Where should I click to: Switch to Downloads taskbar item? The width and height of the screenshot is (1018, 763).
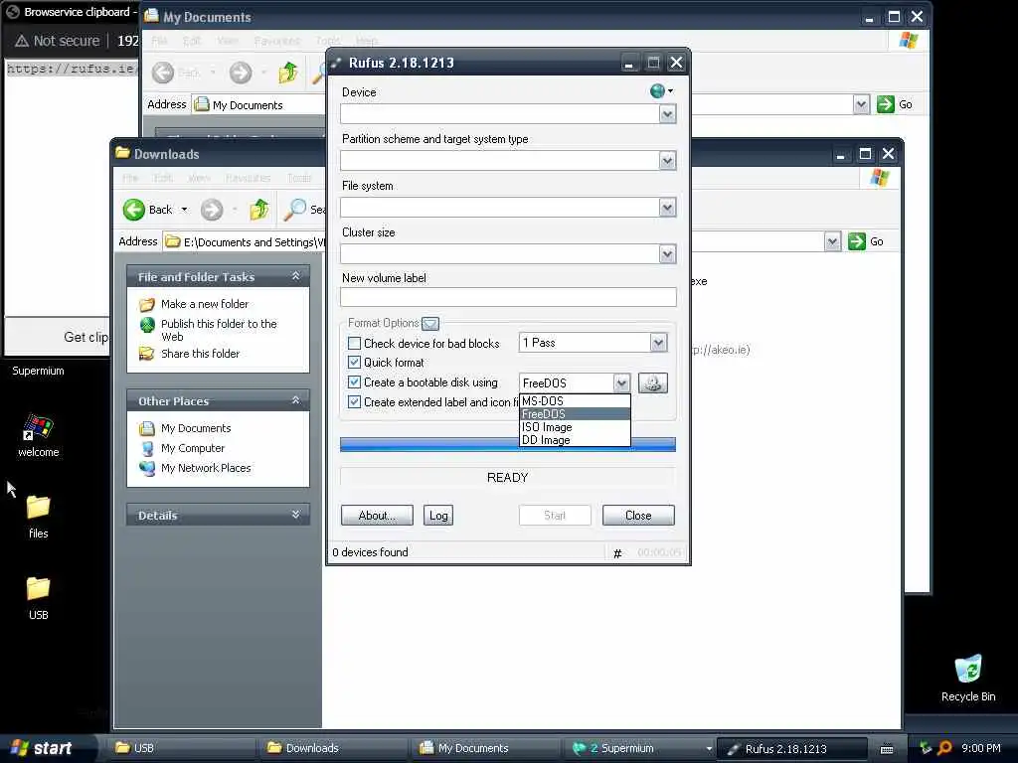(x=334, y=748)
